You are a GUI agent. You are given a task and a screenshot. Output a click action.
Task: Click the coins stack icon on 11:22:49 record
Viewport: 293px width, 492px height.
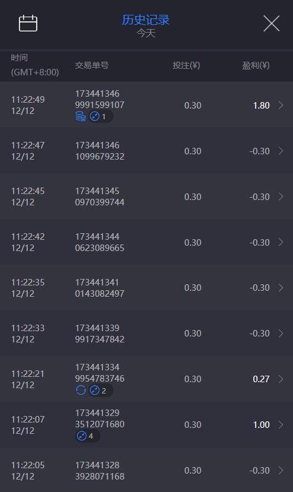click(x=81, y=116)
